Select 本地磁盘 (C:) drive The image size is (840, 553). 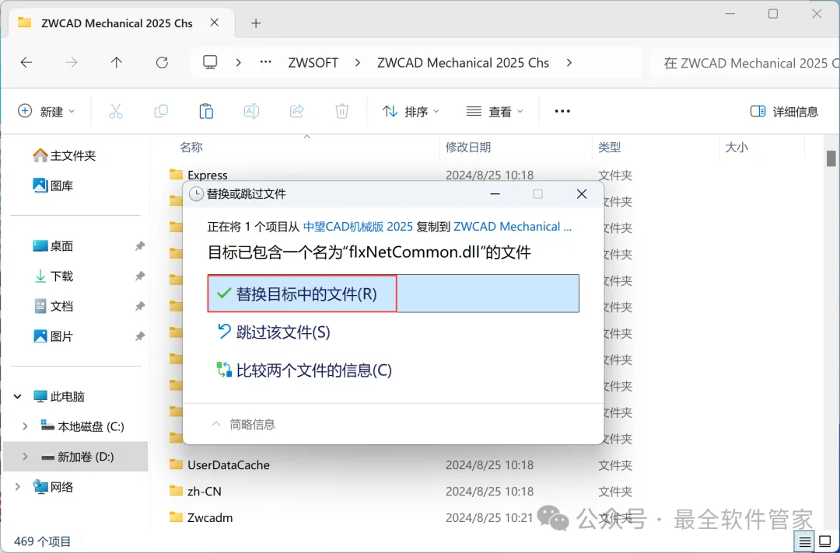82,426
